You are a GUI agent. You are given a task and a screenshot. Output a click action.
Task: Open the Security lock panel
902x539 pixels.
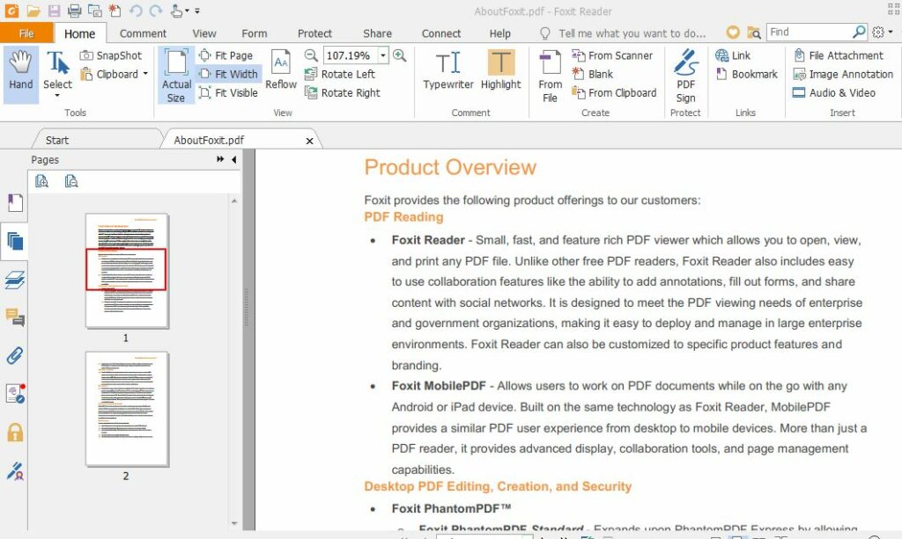[15, 433]
